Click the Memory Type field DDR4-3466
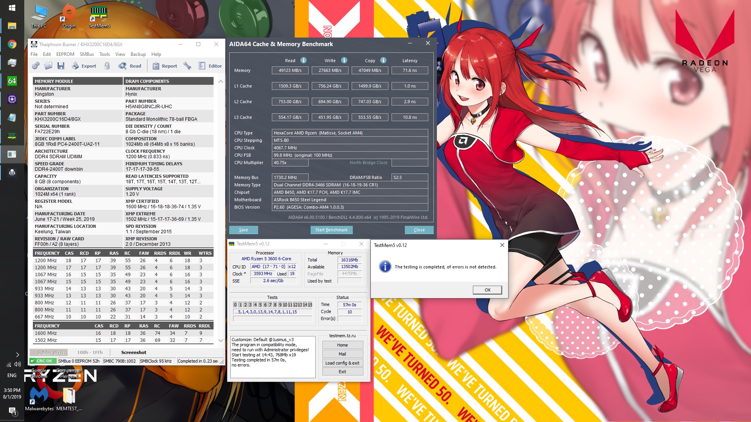This screenshot has width=751, height=422. pyautogui.click(x=350, y=185)
